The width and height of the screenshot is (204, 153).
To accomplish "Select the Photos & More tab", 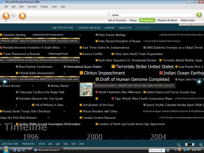I will click(167, 20).
